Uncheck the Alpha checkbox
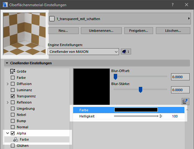194x149 pixels. pos(13,133)
